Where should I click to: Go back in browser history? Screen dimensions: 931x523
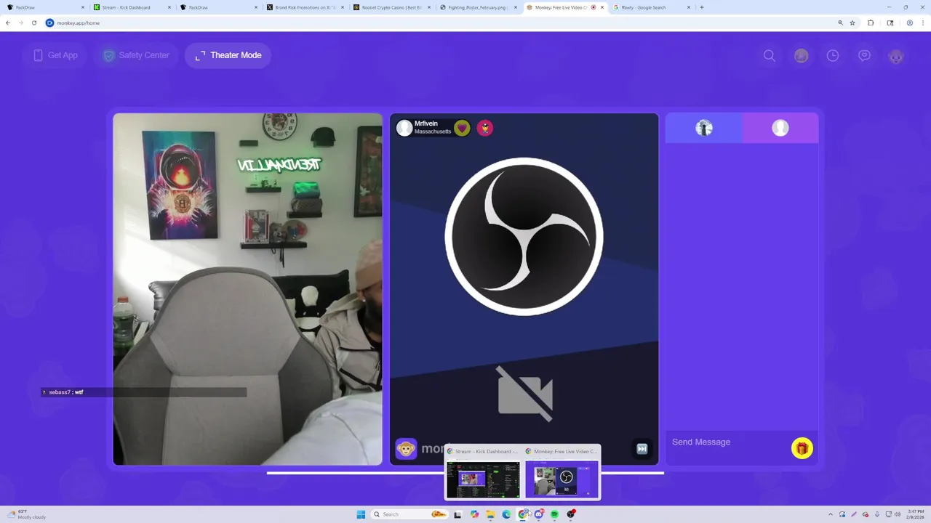pyautogui.click(x=8, y=23)
